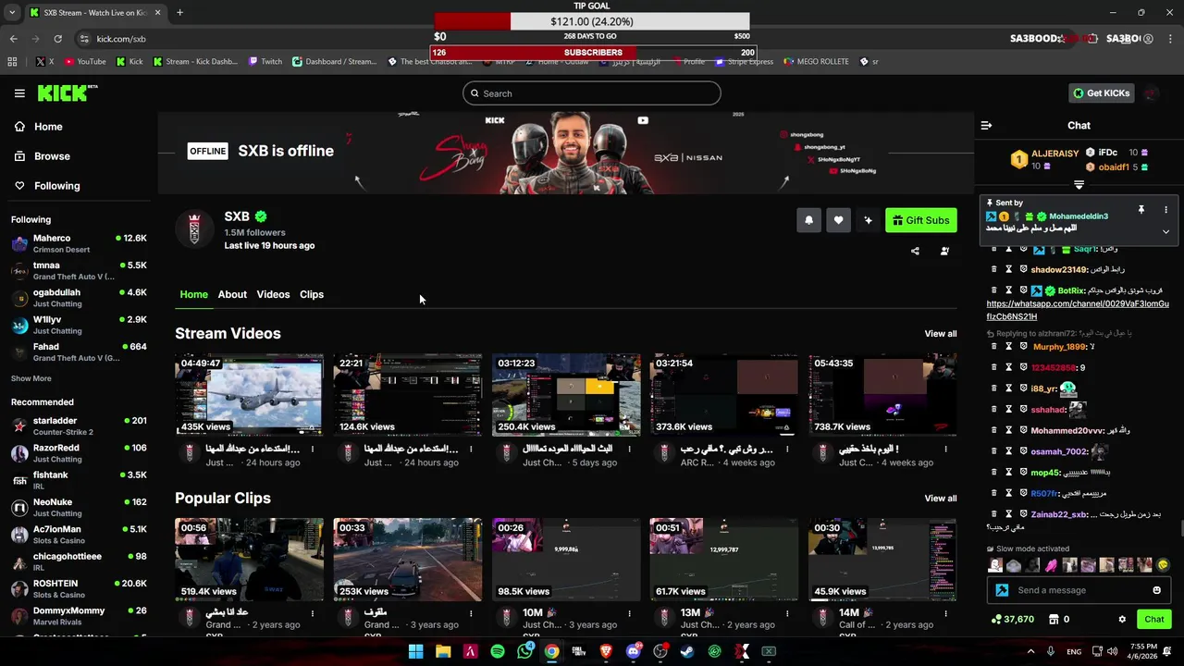Image resolution: width=1184 pixels, height=666 pixels.
Task: Open options for the 10M clip
Action: (629, 613)
